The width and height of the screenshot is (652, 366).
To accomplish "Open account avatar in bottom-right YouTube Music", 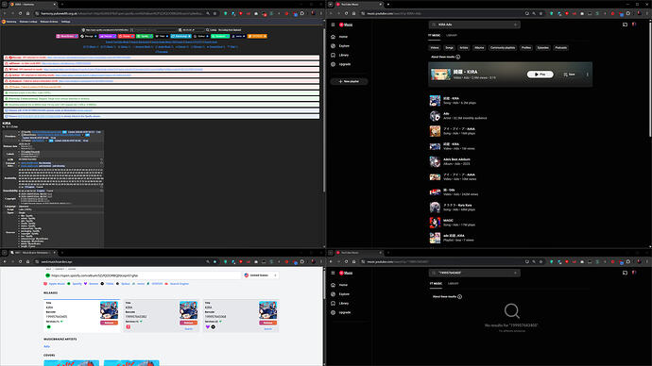I will pyautogui.click(x=634, y=273).
